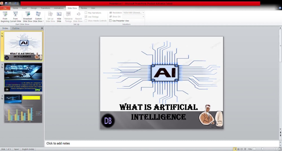The width and height of the screenshot is (282, 151).
Task: Open Custom Slide Show menu
Action: 38,17
